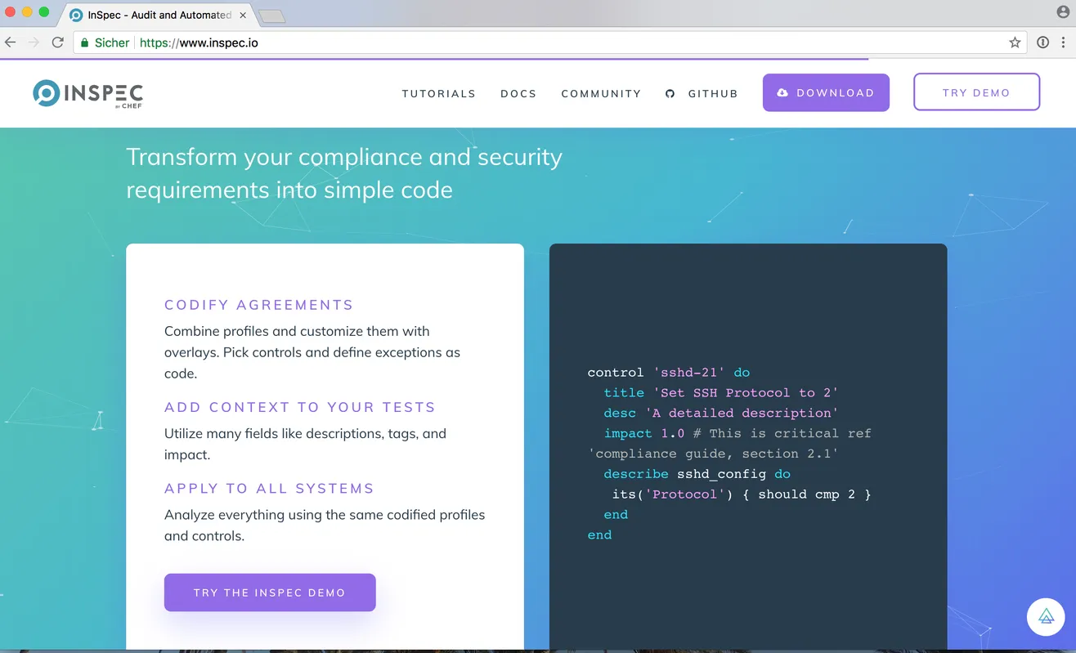Viewport: 1076px width, 653px height.
Task: Open the GitHub link in the navigation
Action: click(702, 93)
